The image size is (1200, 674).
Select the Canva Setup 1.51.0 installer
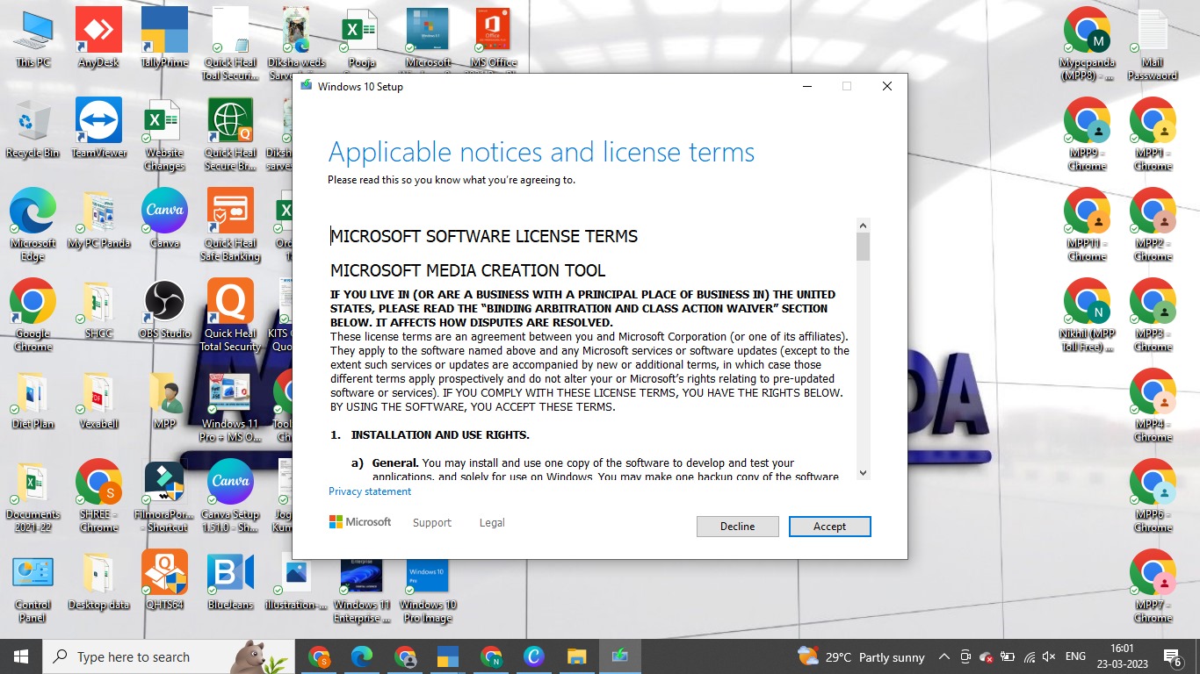pos(231,497)
